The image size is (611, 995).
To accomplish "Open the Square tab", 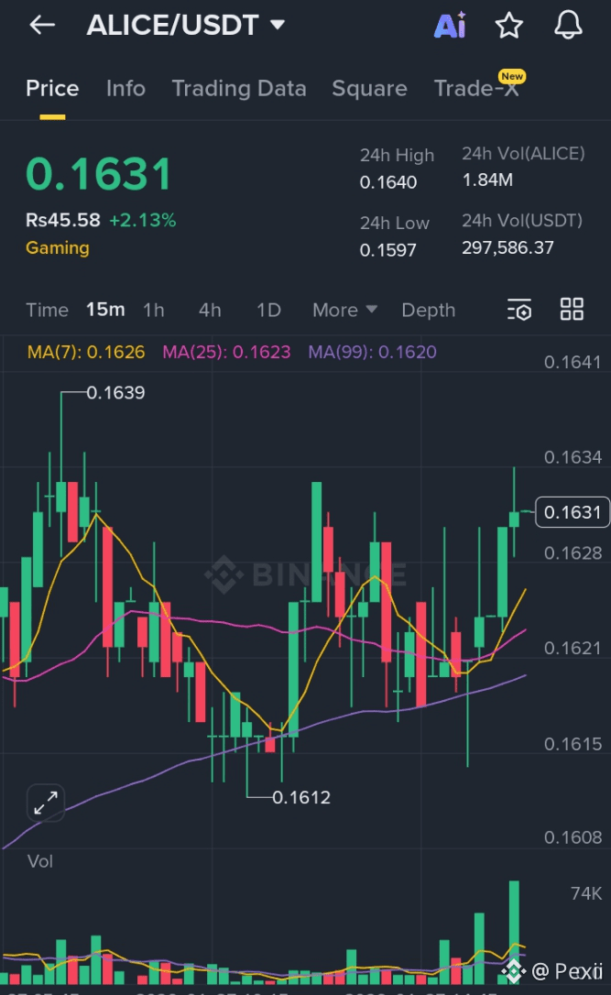I will click(x=369, y=88).
